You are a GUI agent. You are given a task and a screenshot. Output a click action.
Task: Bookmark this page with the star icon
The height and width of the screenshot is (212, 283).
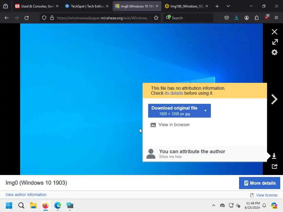(x=156, y=18)
